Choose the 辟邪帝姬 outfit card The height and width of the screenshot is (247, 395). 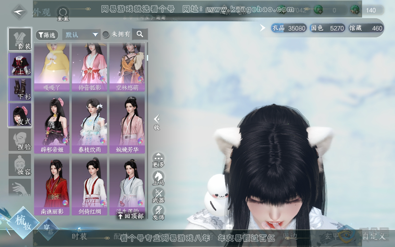(x=52, y=124)
